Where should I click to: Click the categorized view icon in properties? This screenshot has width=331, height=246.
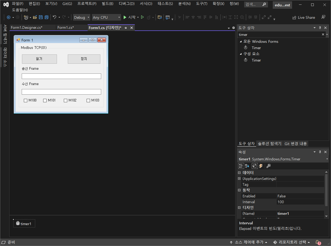pos(241,166)
